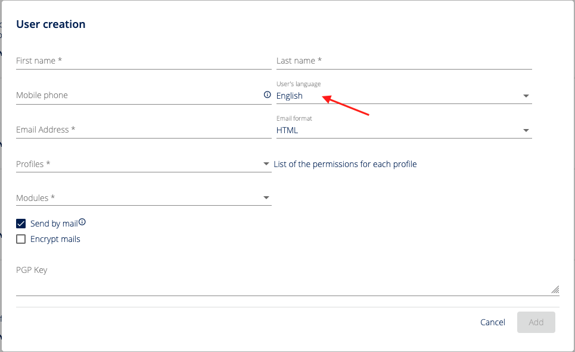575x352 pixels.
Task: Click the Mobile phone info icon
Action: [x=267, y=95]
